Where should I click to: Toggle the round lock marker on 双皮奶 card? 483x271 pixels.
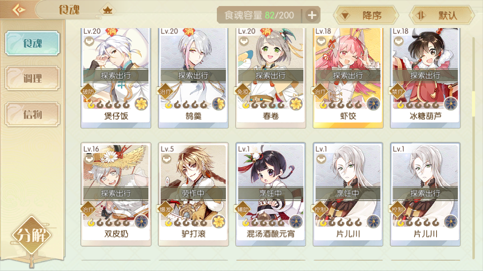pyautogui.click(x=89, y=159)
